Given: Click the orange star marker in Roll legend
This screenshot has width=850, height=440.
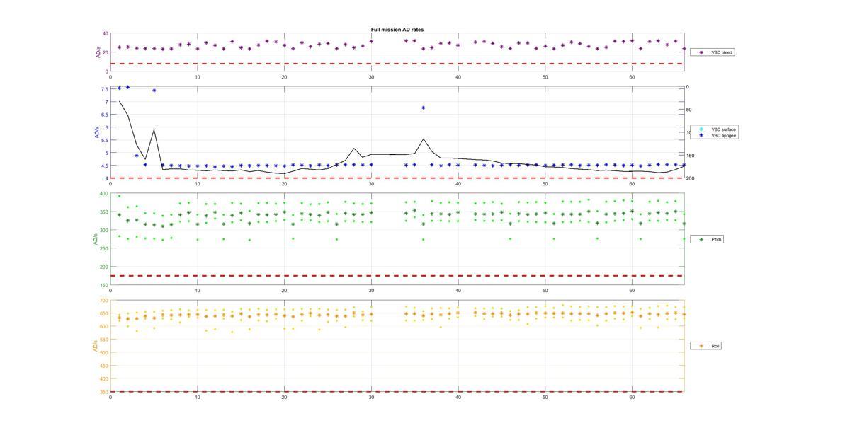Looking at the screenshot, I should [x=701, y=346].
